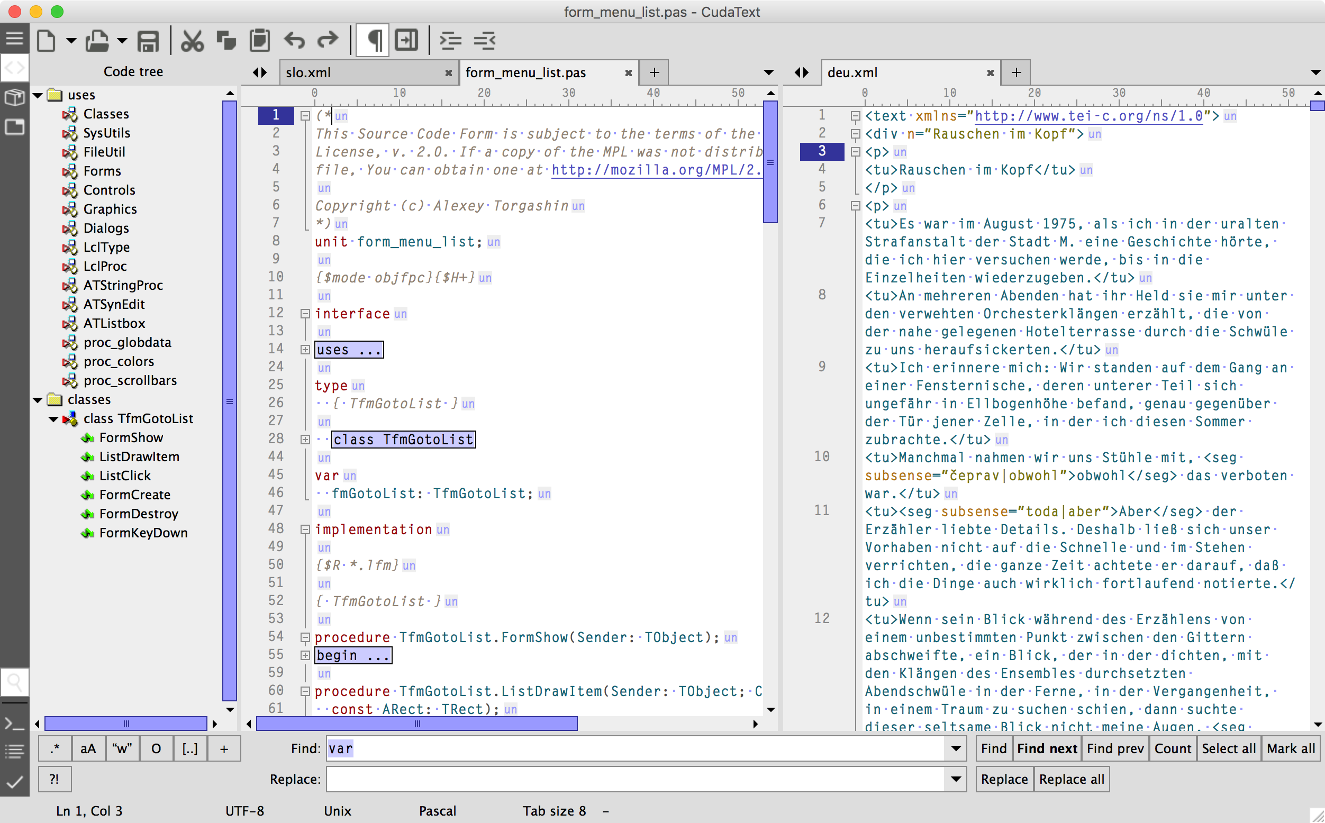Add new tab next to deu.xml
Viewport: 1325px width, 823px height.
click(x=1016, y=72)
